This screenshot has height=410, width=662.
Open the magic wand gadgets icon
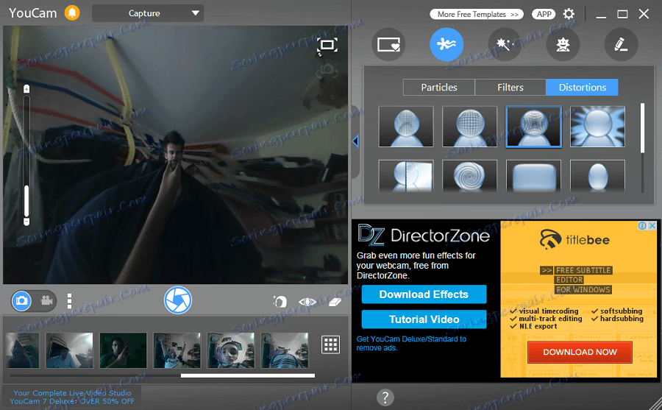(504, 44)
